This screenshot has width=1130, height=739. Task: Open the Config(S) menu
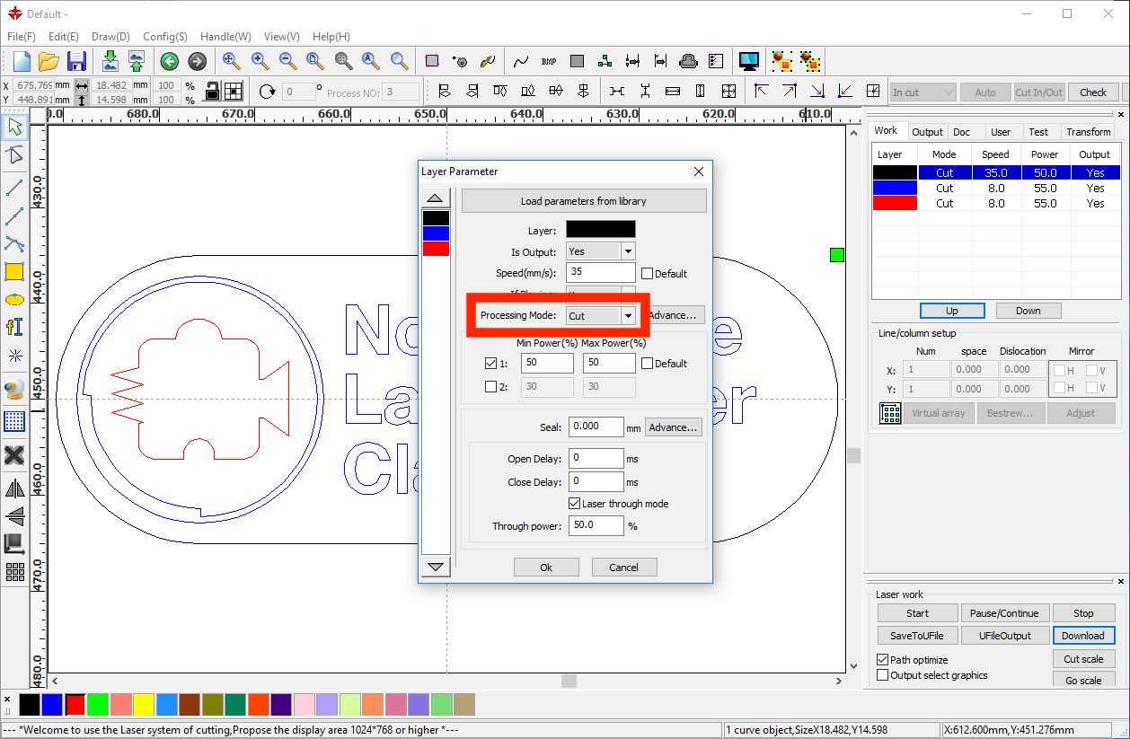(x=164, y=37)
